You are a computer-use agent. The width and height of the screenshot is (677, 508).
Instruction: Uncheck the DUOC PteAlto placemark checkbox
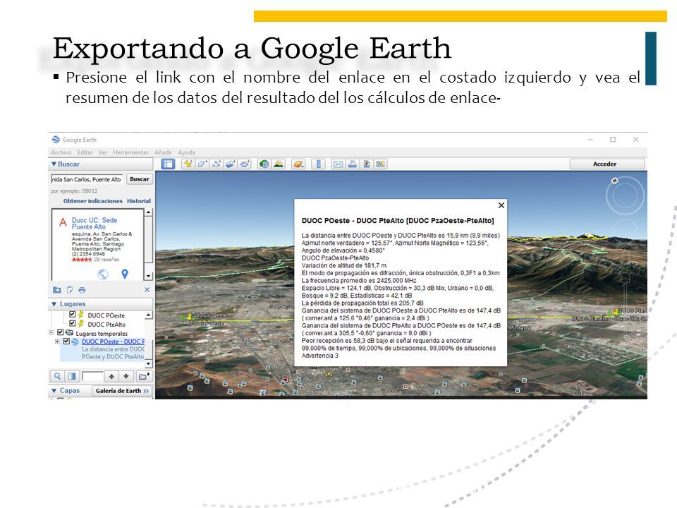click(x=72, y=323)
